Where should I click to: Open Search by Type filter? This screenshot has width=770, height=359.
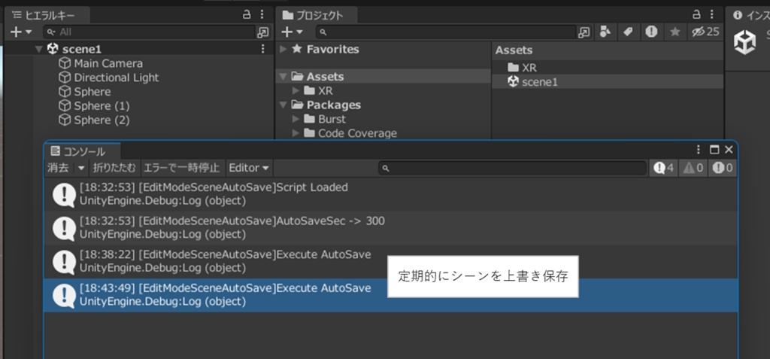[606, 32]
